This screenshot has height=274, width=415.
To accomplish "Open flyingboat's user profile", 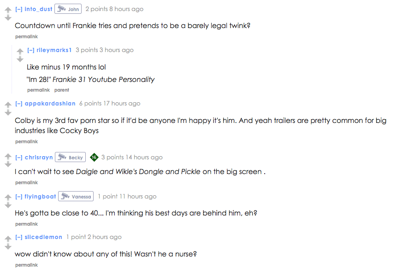I will point(40,197).
